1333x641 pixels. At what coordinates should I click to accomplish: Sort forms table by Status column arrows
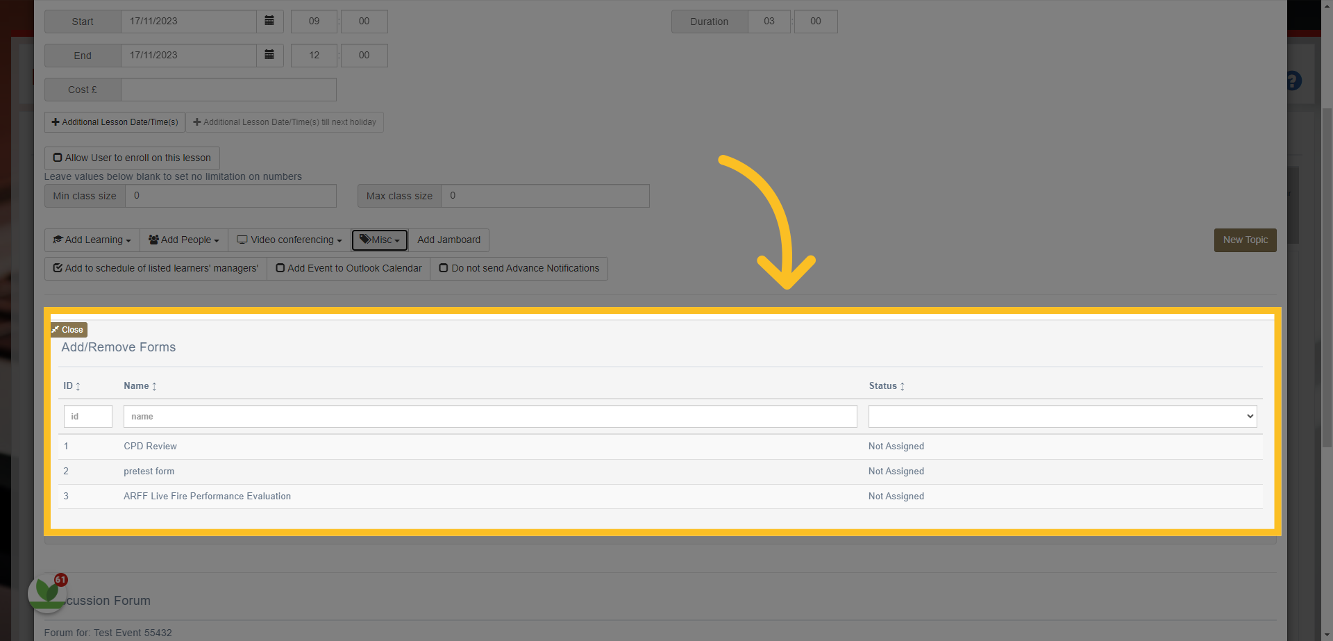pos(902,386)
